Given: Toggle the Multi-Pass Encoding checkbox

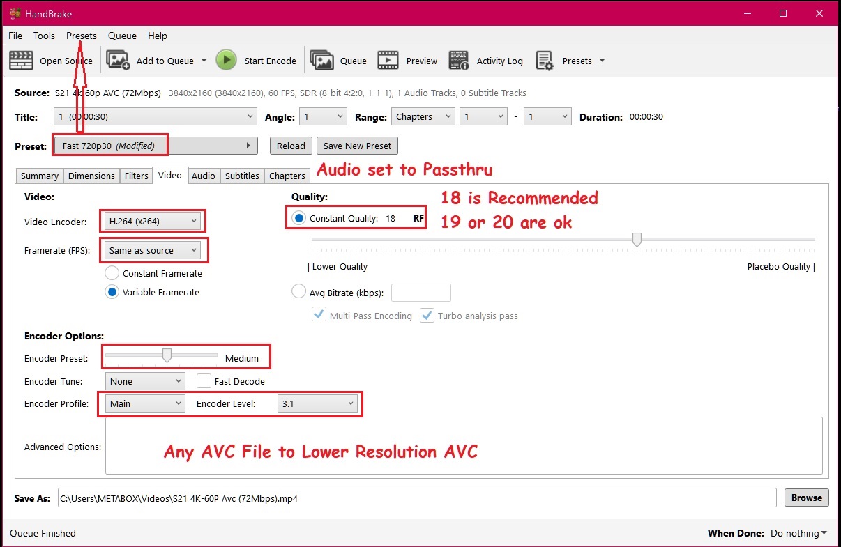Looking at the screenshot, I should click(x=319, y=316).
